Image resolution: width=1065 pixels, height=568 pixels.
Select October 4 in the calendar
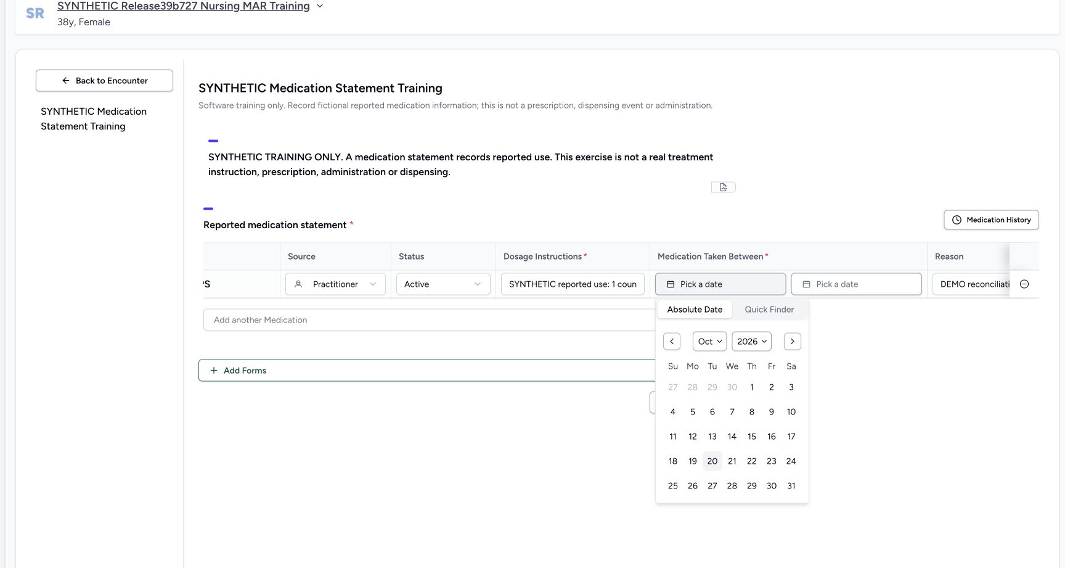pos(673,412)
